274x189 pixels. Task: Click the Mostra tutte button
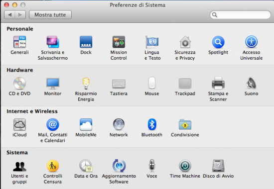pyautogui.click(x=50, y=15)
